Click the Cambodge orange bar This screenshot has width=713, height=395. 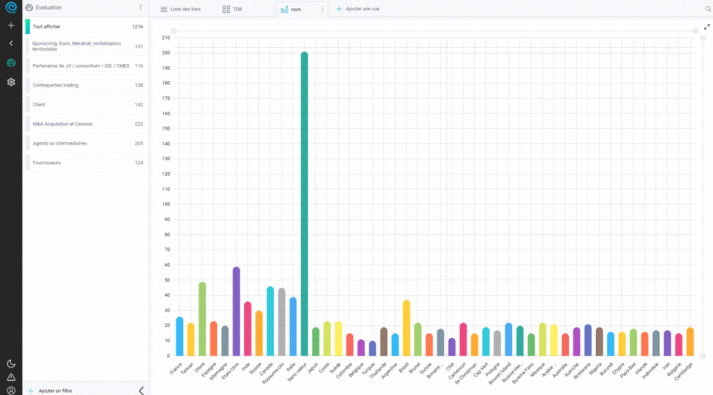(690, 342)
